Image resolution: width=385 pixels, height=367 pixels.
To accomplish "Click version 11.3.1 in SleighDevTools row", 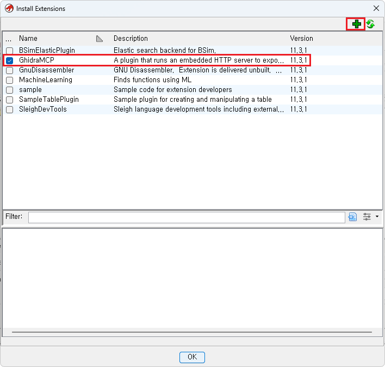I will click(299, 109).
